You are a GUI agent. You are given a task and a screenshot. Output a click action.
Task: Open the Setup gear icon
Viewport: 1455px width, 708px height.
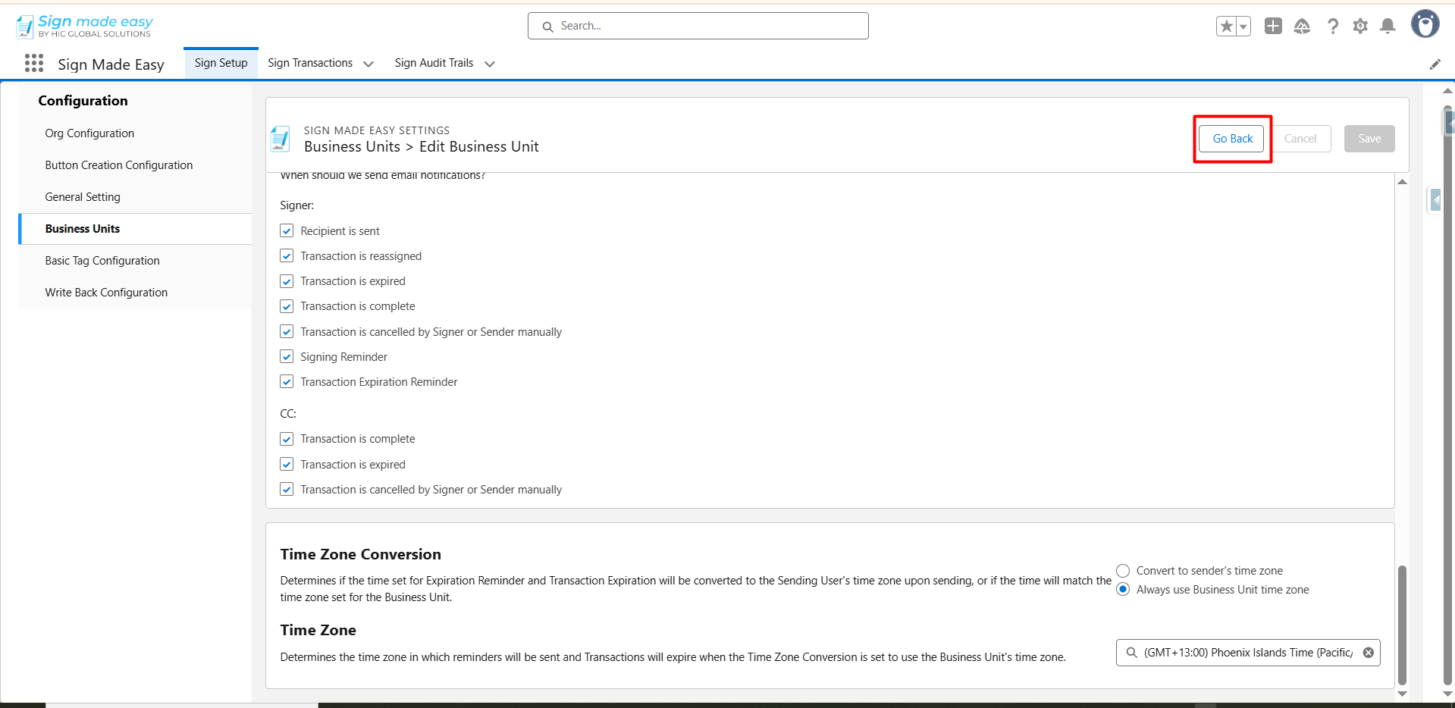pyautogui.click(x=1360, y=27)
